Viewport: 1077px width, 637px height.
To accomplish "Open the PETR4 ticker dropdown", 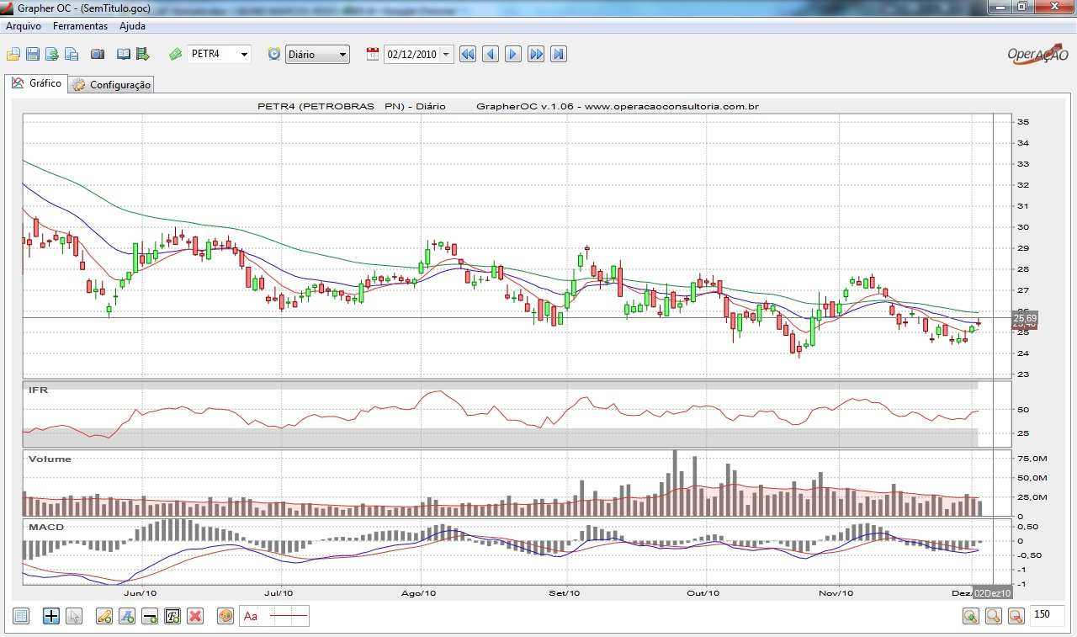I will 244,54.
